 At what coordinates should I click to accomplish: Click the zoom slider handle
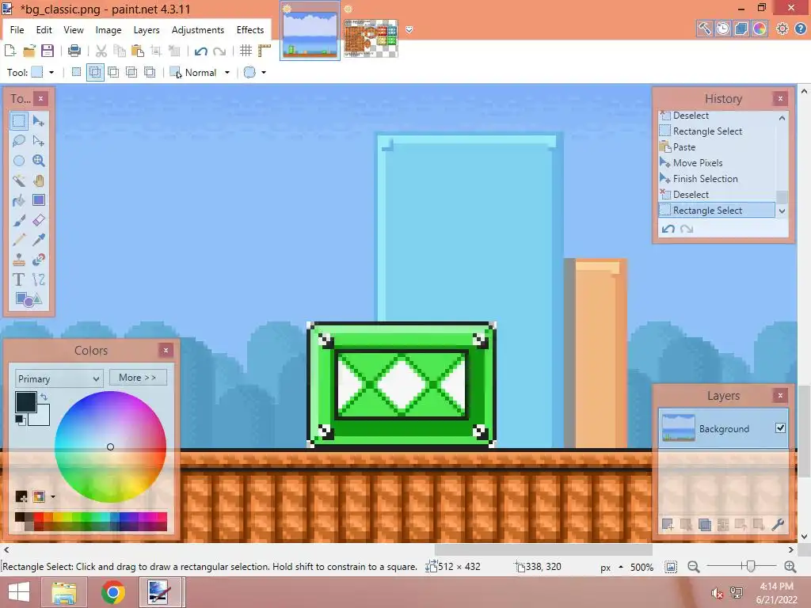point(750,567)
